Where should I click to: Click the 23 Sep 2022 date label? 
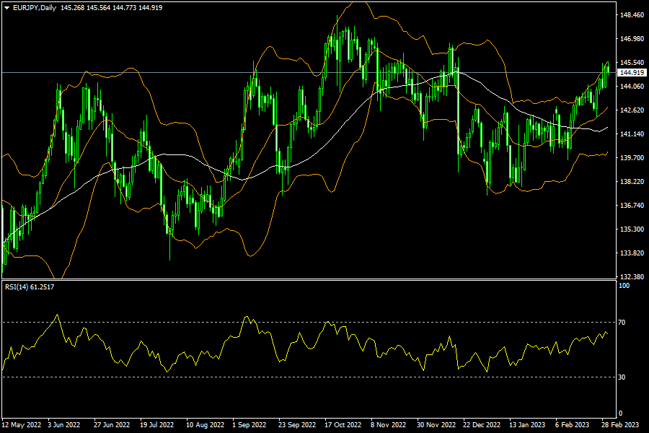pos(297,425)
